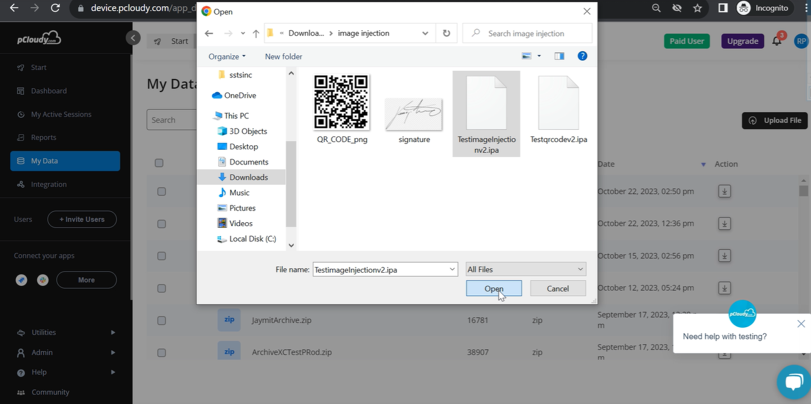Select the Downloads folder

243,177
